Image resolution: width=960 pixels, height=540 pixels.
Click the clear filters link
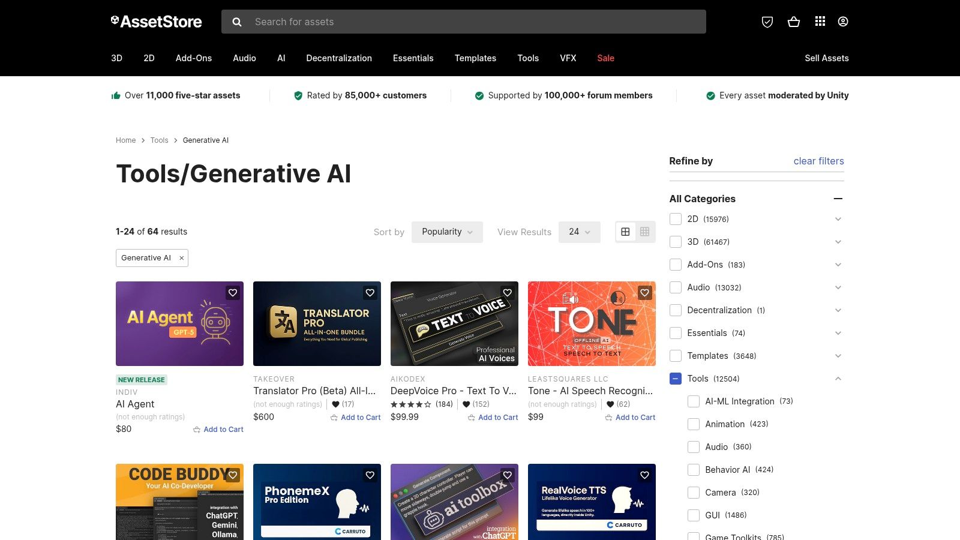(818, 161)
